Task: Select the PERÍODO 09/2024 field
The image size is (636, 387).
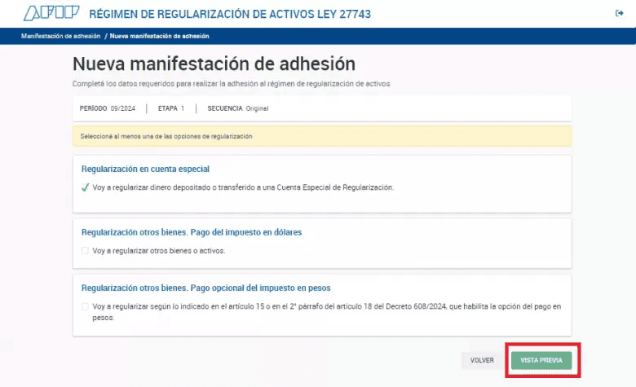Action: (107, 108)
